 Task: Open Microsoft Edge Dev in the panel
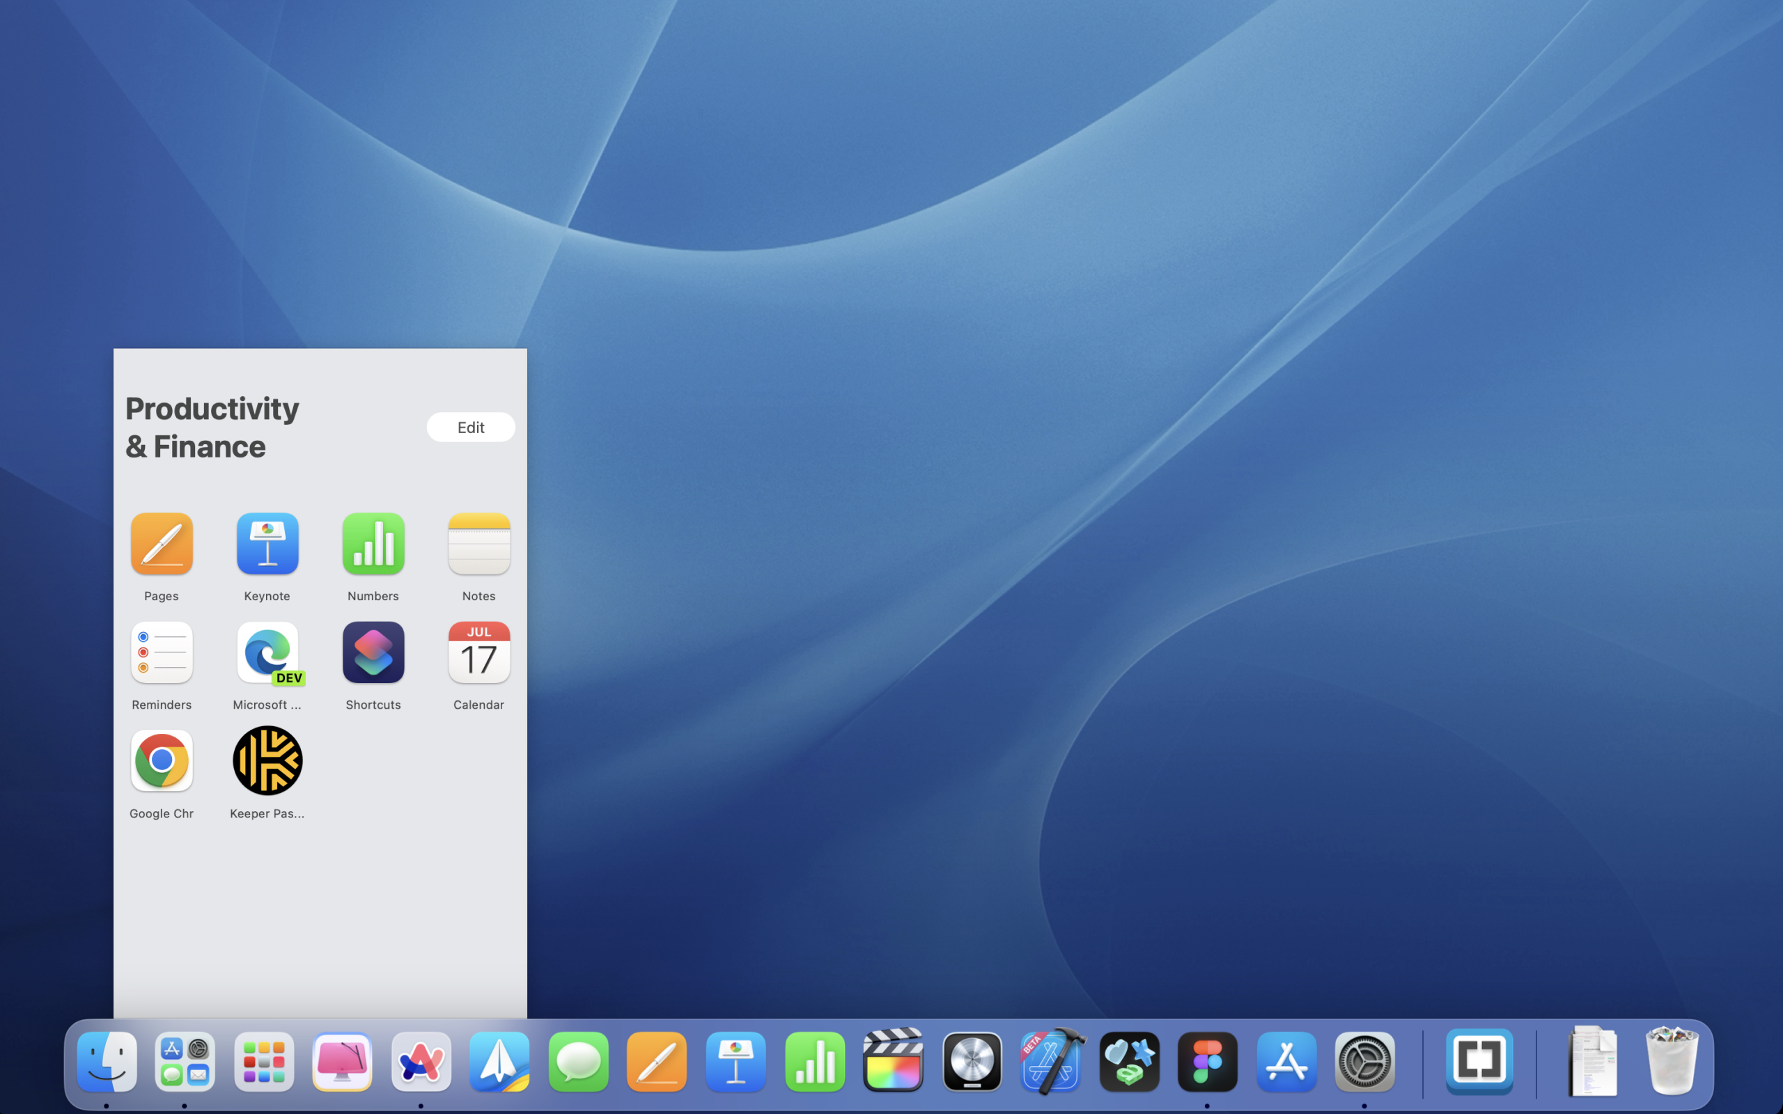click(x=267, y=653)
